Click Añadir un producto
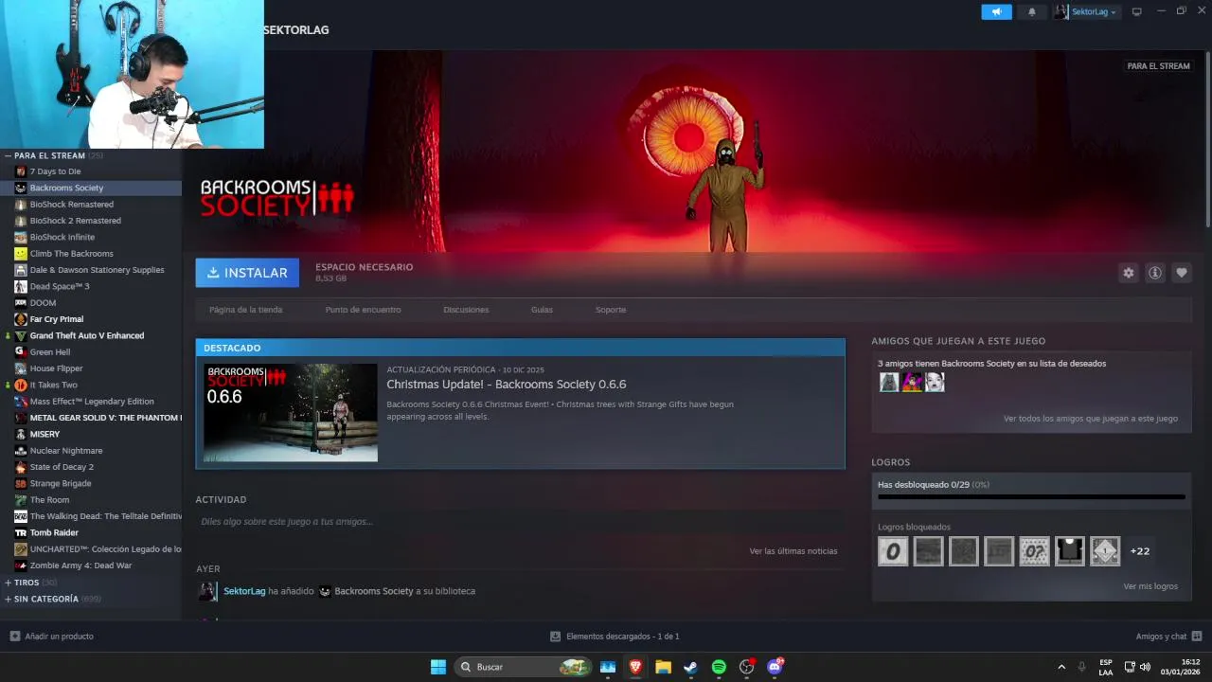Image resolution: width=1212 pixels, height=682 pixels. point(52,637)
